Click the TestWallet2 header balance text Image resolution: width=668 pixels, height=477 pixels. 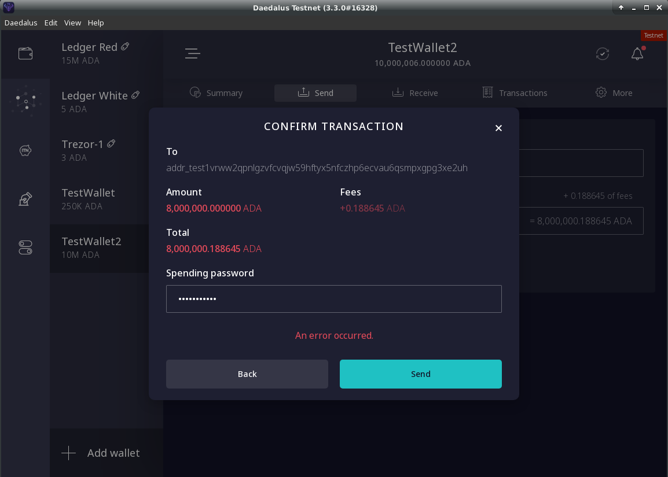[x=423, y=63]
